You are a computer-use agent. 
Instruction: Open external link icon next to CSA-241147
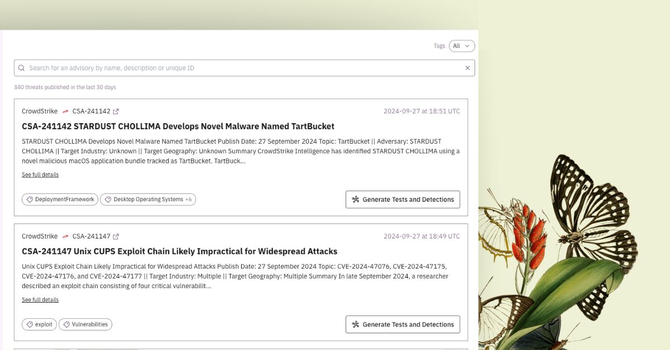pyautogui.click(x=116, y=236)
